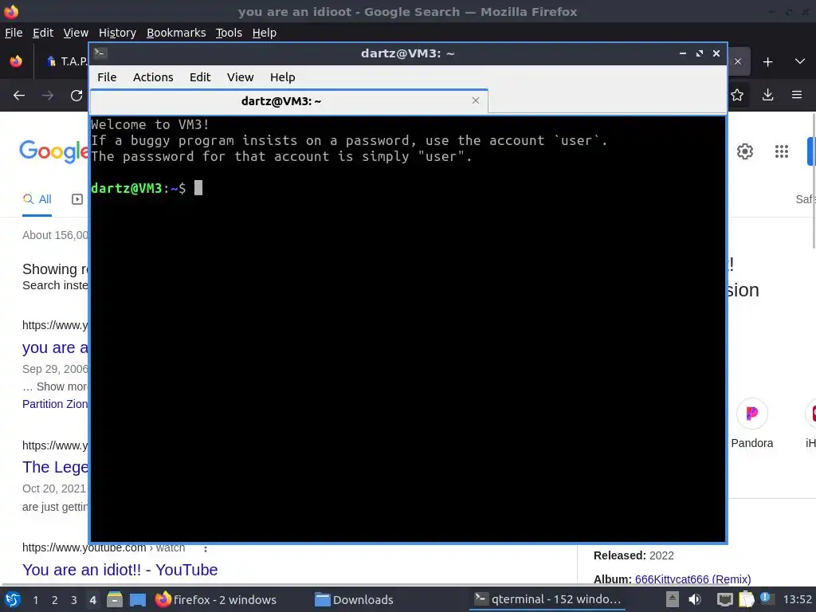The width and height of the screenshot is (816, 612).
Task: Open the terminal File menu
Action: coord(107,77)
